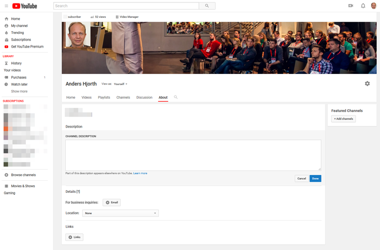This screenshot has width=380, height=250.
Task: Click the Watch later label
Action: 19,85
